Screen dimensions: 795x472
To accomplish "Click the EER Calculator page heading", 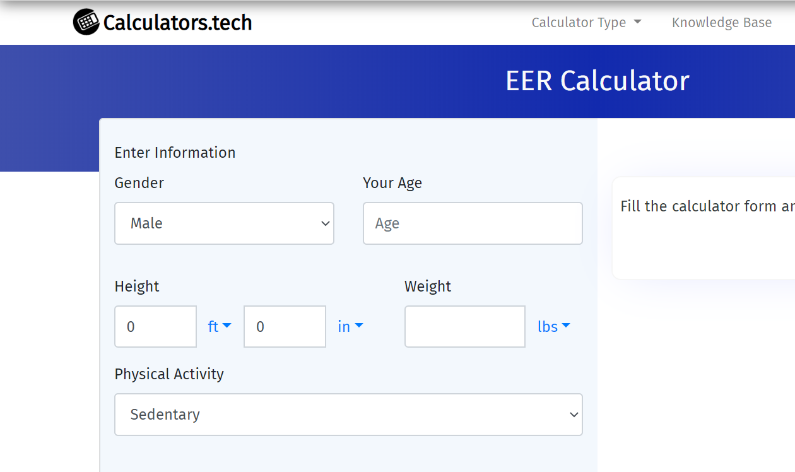I will coord(597,81).
